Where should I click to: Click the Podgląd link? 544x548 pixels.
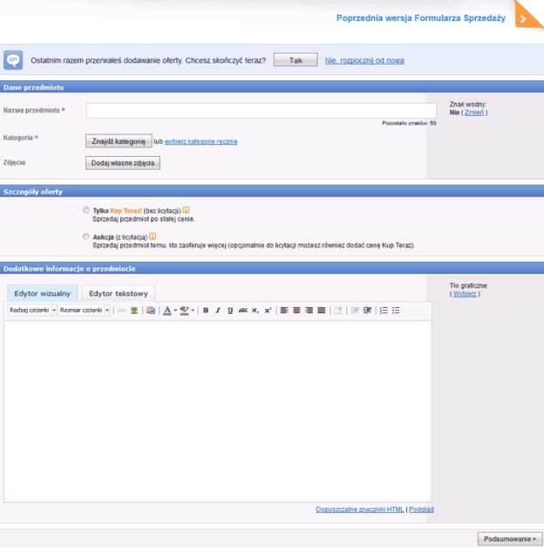pyautogui.click(x=421, y=510)
